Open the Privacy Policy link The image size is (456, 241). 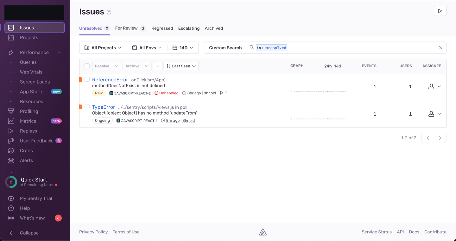93,232
